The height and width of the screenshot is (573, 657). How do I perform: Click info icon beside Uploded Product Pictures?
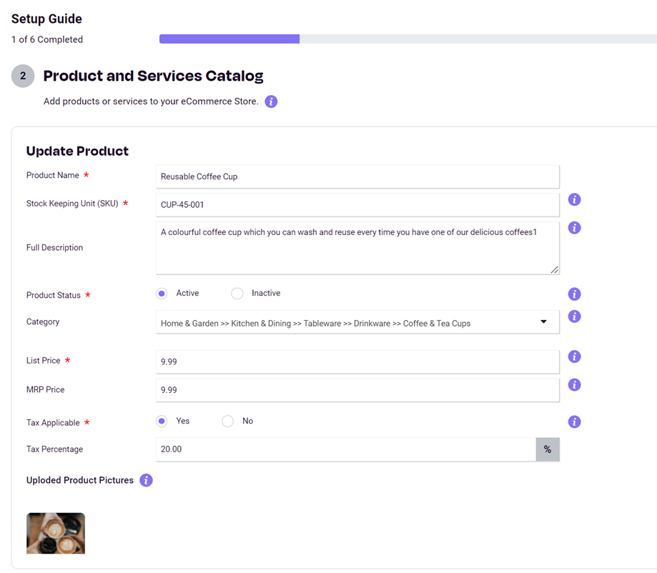pos(146,480)
